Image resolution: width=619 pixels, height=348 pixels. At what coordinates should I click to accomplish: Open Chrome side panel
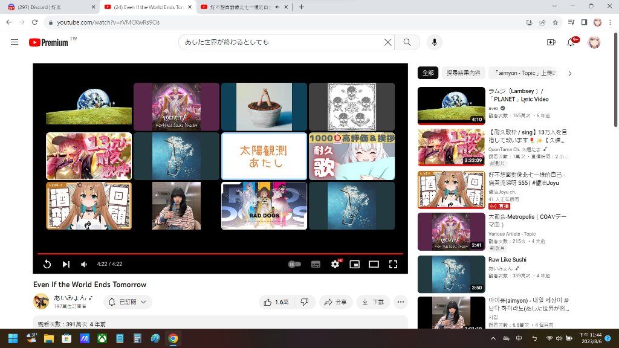585,22
